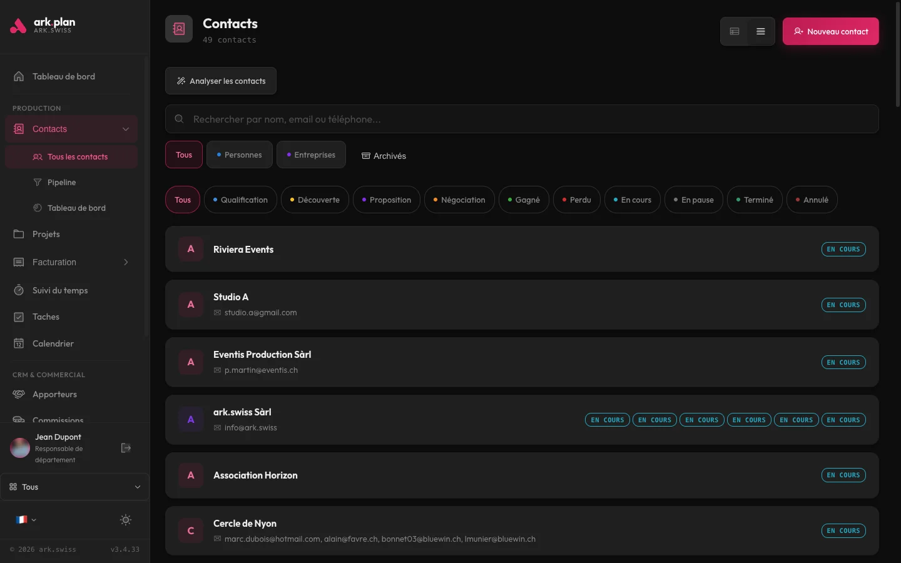Open the Tous workspace selector dropdown
Viewport: 901px width, 563px height.
74,487
